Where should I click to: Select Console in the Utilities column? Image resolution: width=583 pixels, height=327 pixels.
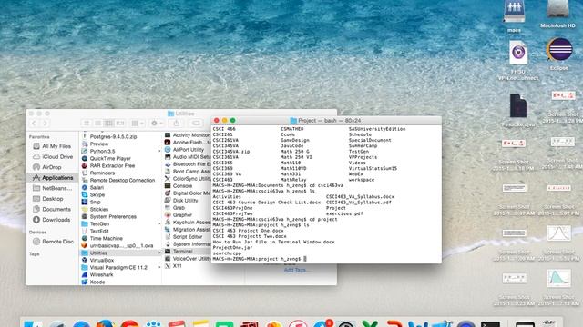pyautogui.click(x=182, y=186)
